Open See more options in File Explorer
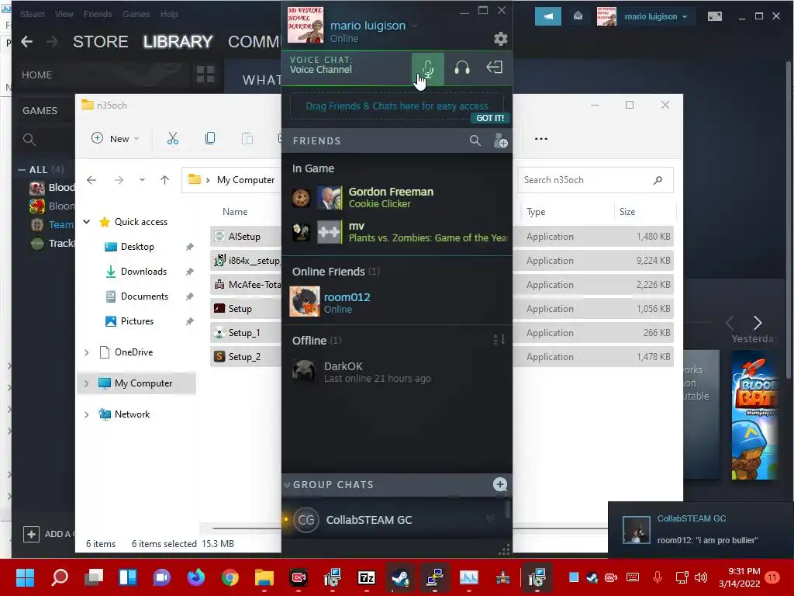794x596 pixels. tap(540, 138)
